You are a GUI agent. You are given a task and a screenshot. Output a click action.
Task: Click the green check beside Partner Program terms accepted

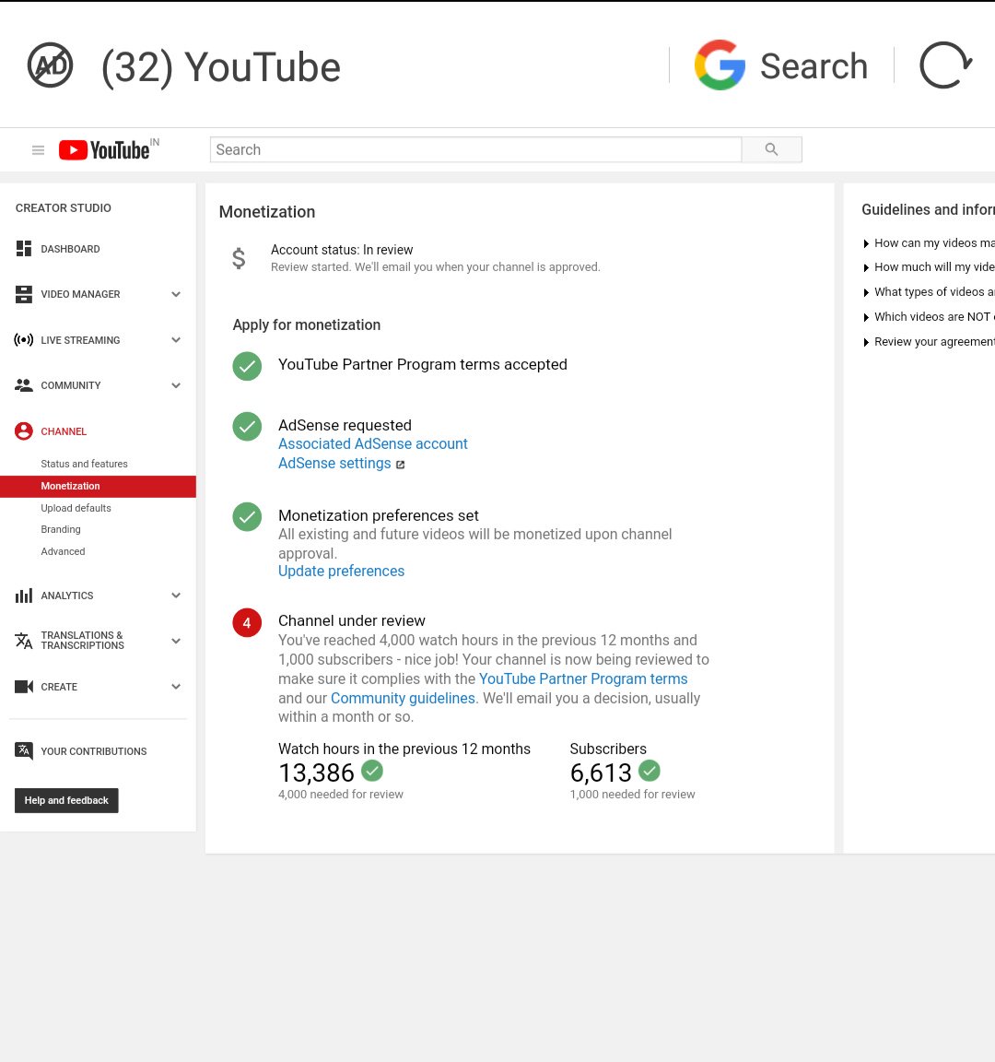coord(247,366)
